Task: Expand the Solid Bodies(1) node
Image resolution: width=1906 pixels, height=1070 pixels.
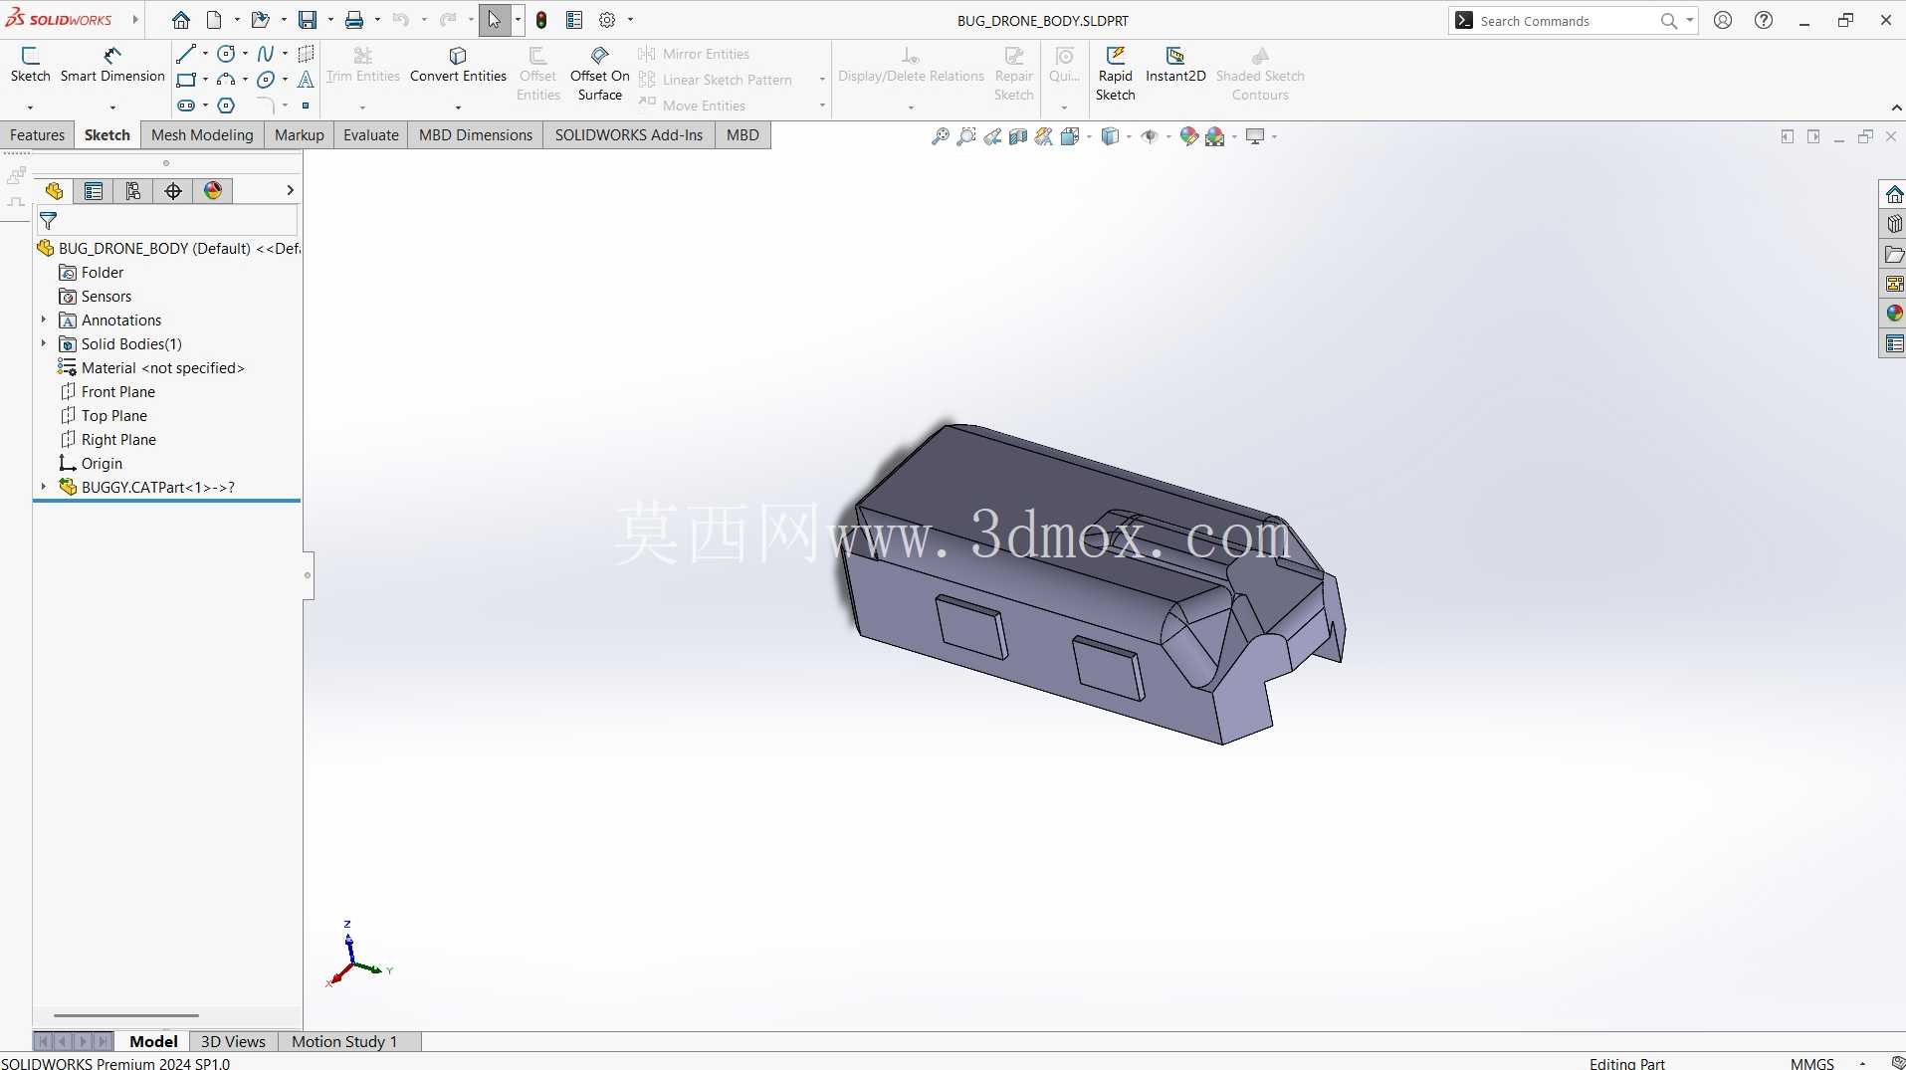Action: click(44, 343)
